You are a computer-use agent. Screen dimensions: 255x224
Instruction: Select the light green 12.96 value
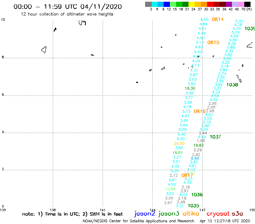point(170,189)
